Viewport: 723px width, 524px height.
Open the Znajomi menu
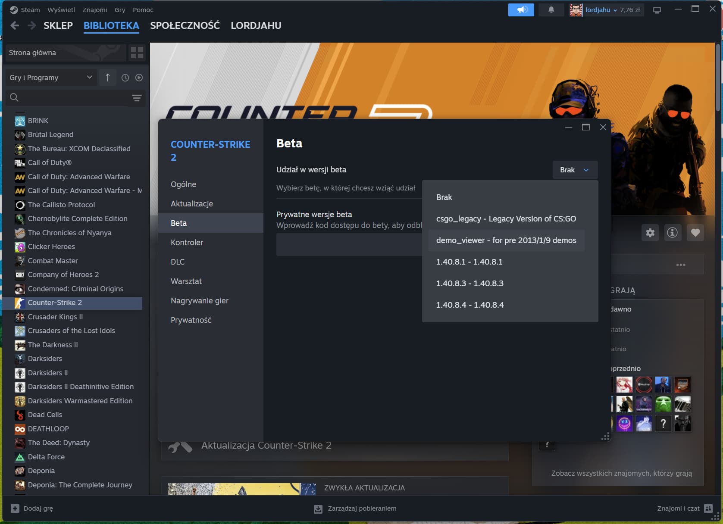(95, 10)
